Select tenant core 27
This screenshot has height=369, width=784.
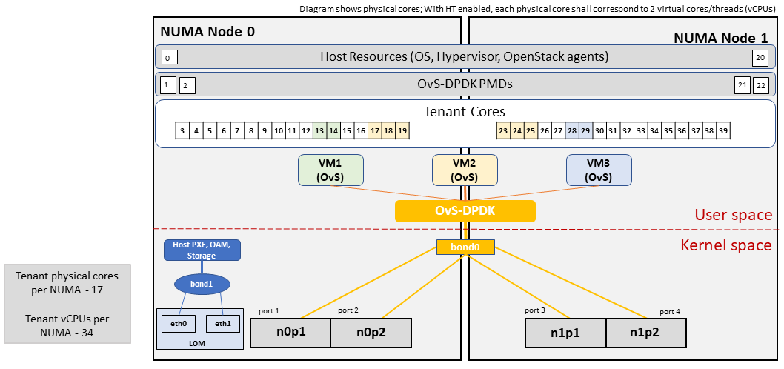(x=558, y=130)
